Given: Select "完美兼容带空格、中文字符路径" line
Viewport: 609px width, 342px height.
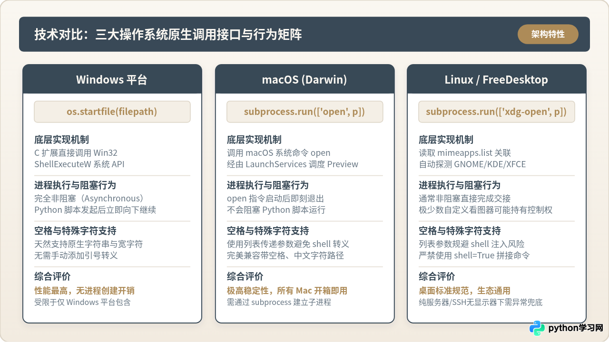Looking at the screenshot, I should 285,255.
